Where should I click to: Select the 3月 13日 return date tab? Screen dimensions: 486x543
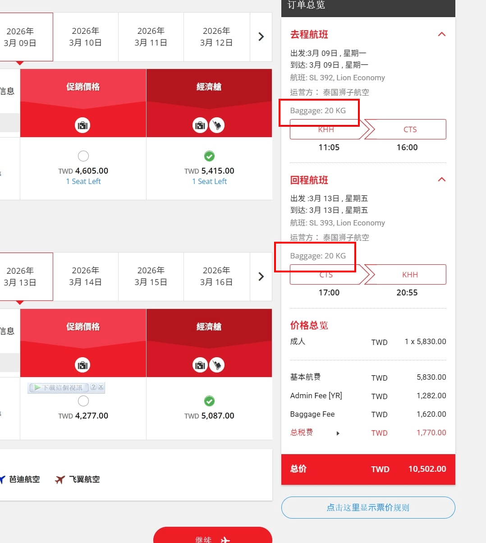[x=26, y=276]
